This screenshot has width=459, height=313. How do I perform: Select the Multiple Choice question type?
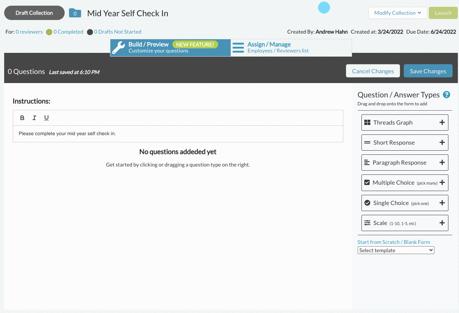pyautogui.click(x=405, y=183)
